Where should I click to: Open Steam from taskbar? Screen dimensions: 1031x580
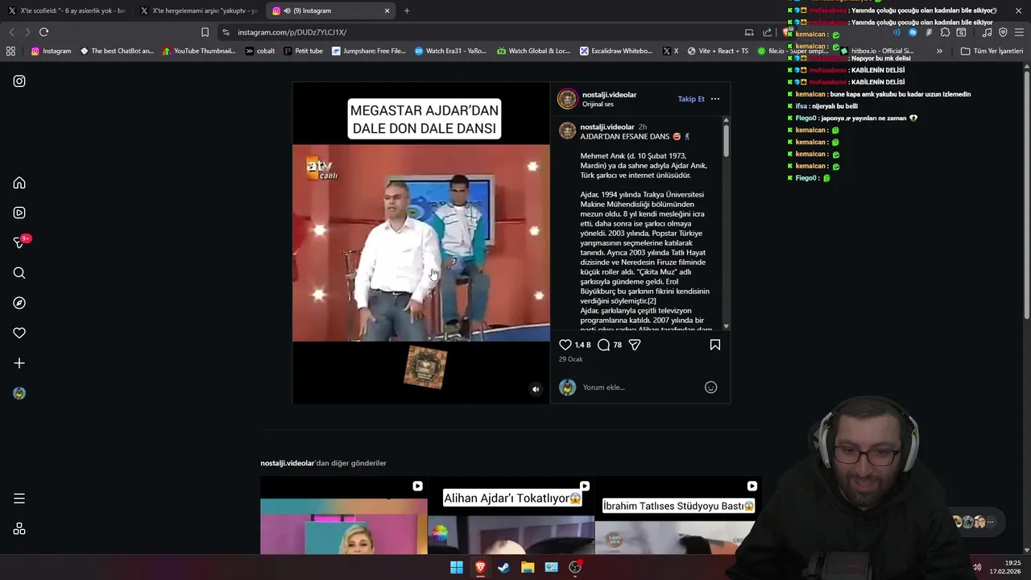point(503,567)
